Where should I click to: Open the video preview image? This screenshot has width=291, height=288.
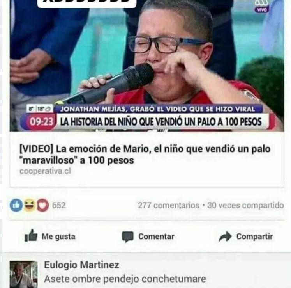point(147,66)
